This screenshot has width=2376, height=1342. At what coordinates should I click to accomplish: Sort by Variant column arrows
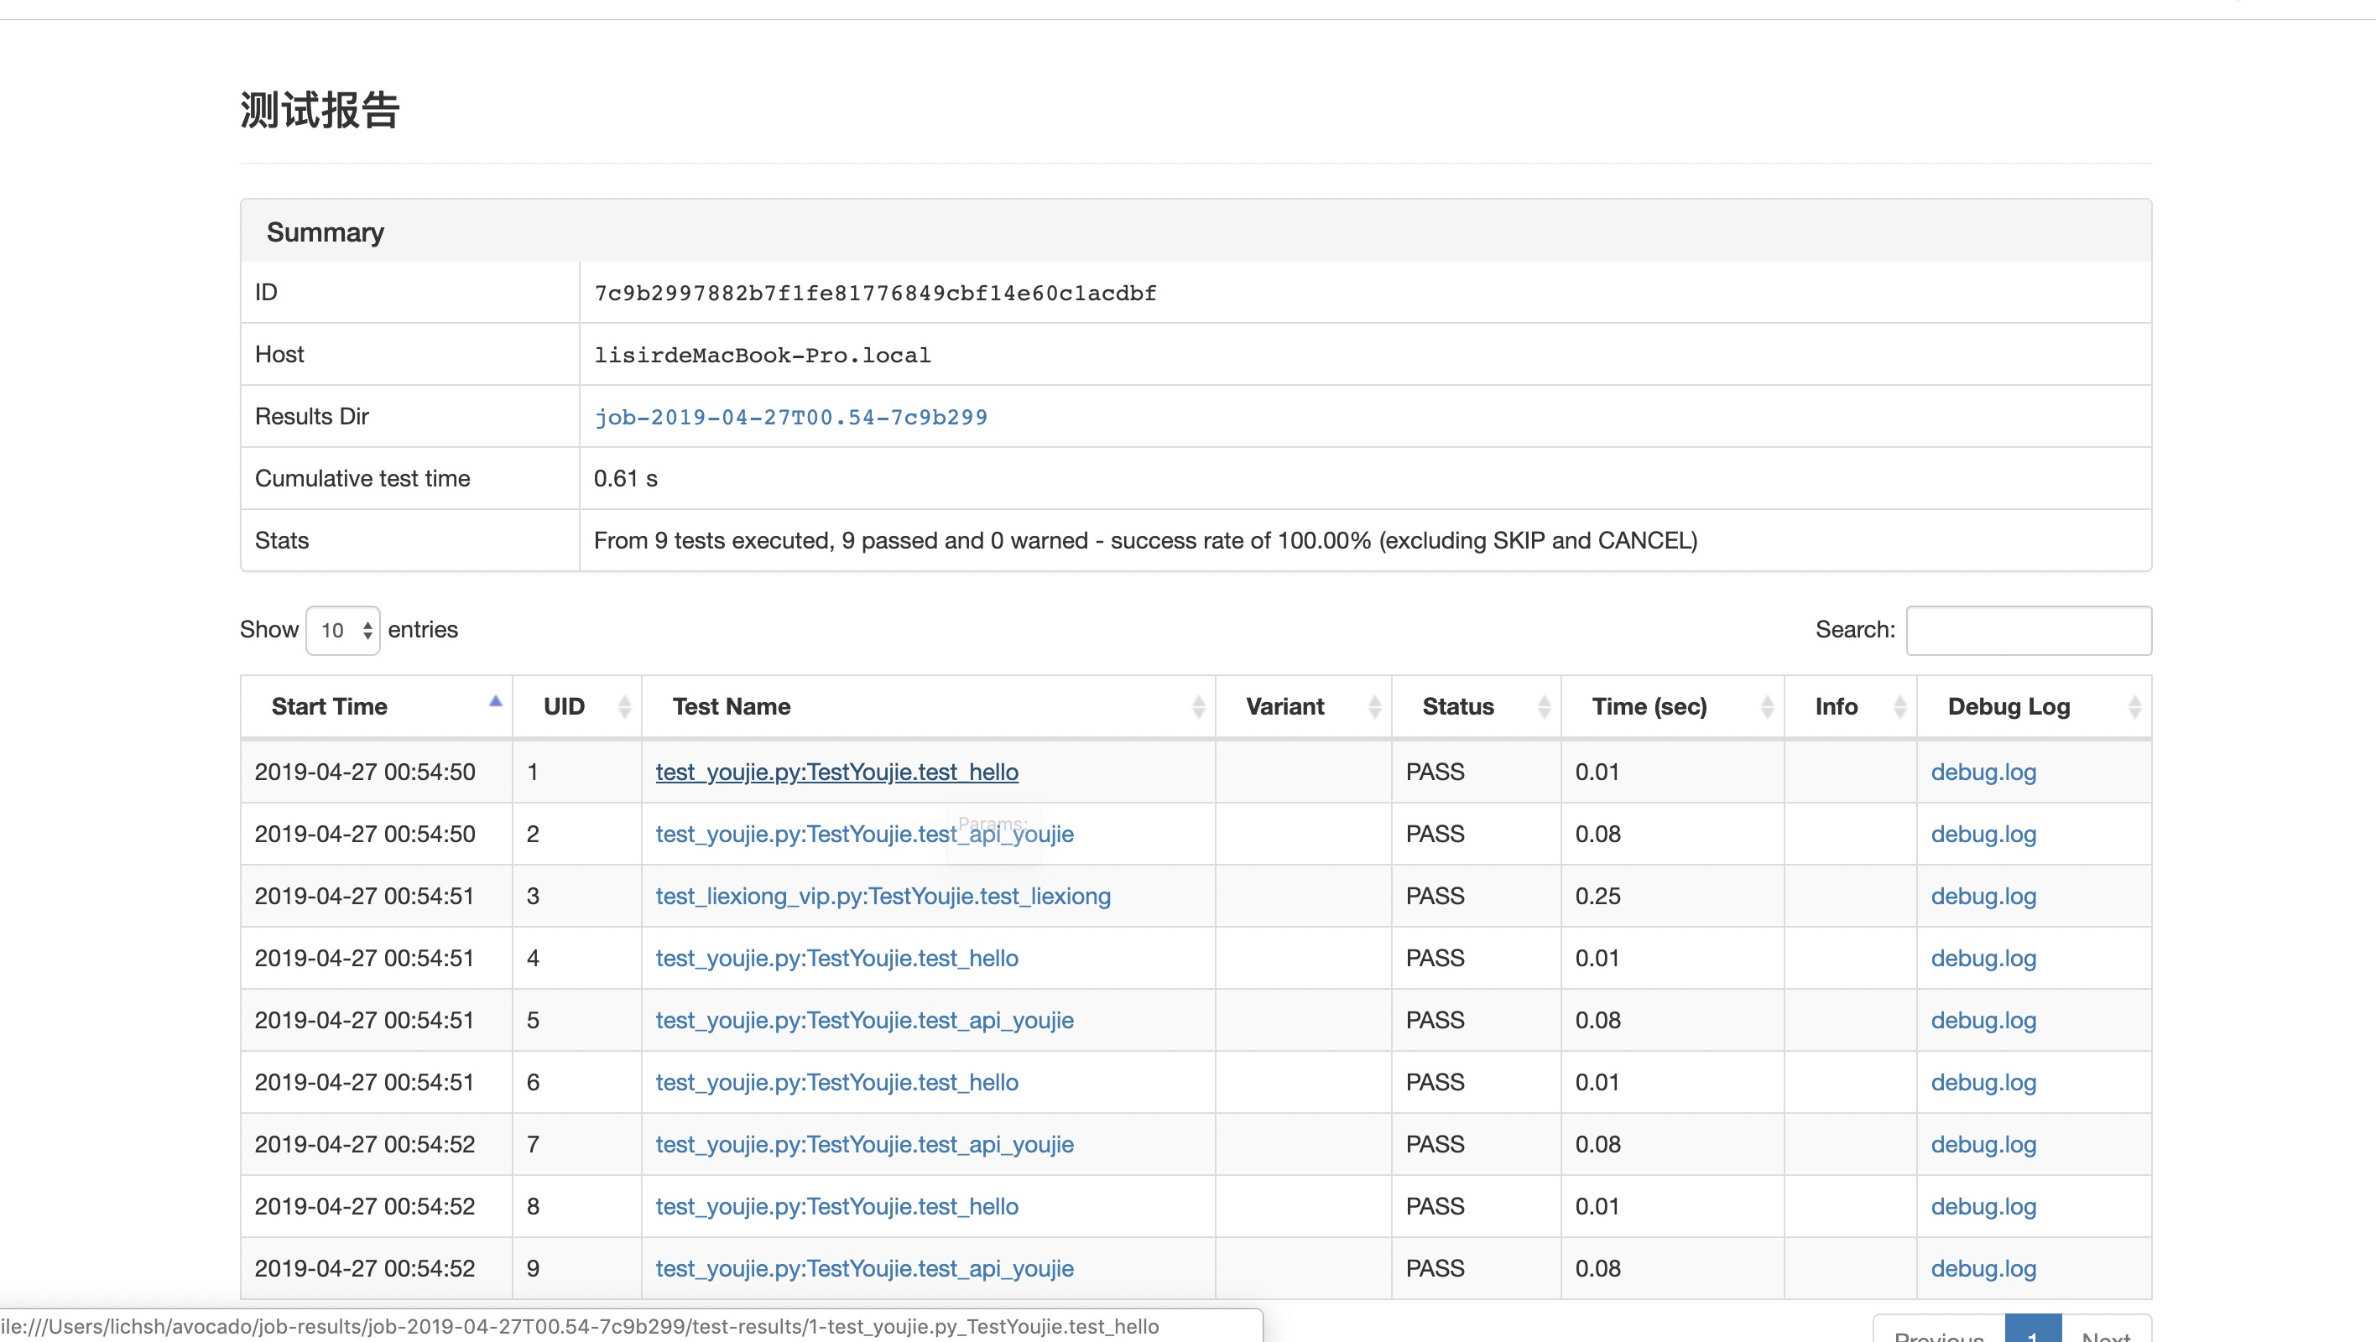pyautogui.click(x=1374, y=707)
